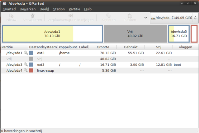The height and width of the screenshot is (133, 199).
Task: Click the red linux-swap color swatch
Action: click(x=31, y=71)
